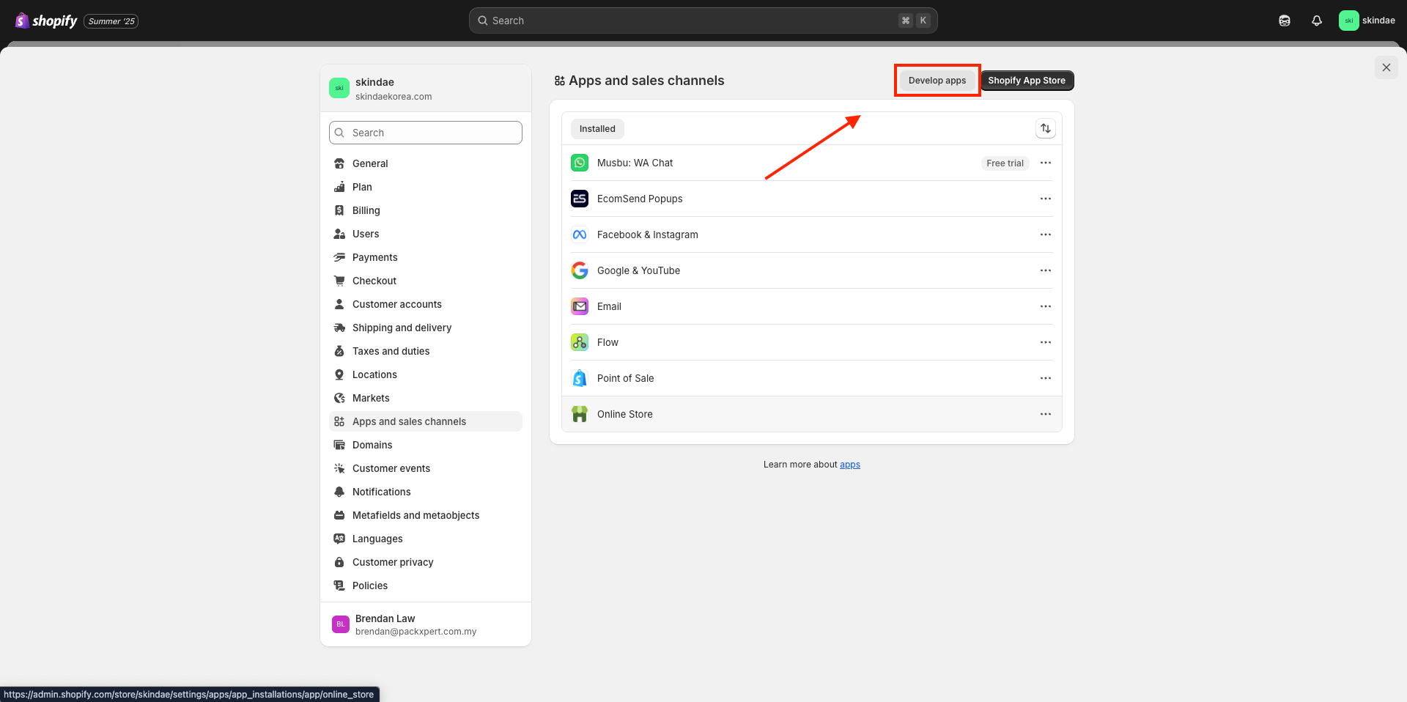This screenshot has height=702, width=1407.
Task: Click the top Shopify admin search bar
Action: 703,21
